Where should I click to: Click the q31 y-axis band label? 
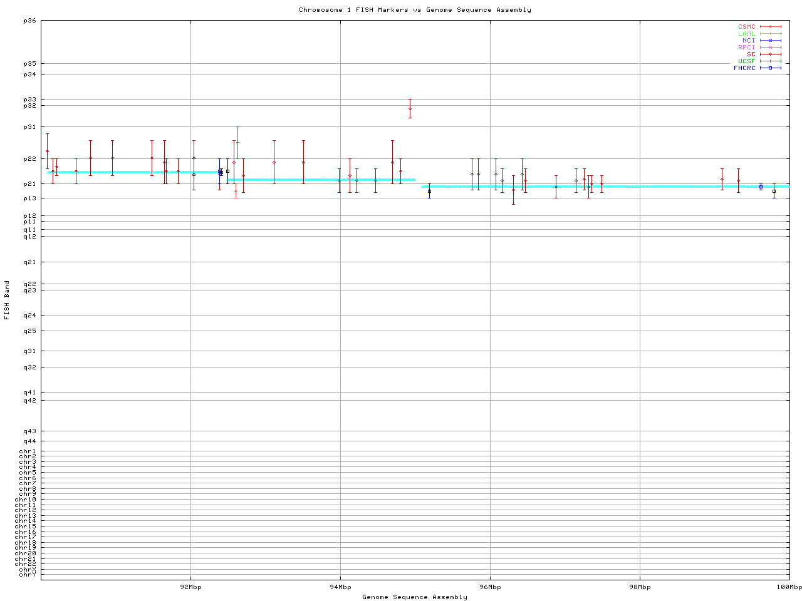(x=29, y=351)
